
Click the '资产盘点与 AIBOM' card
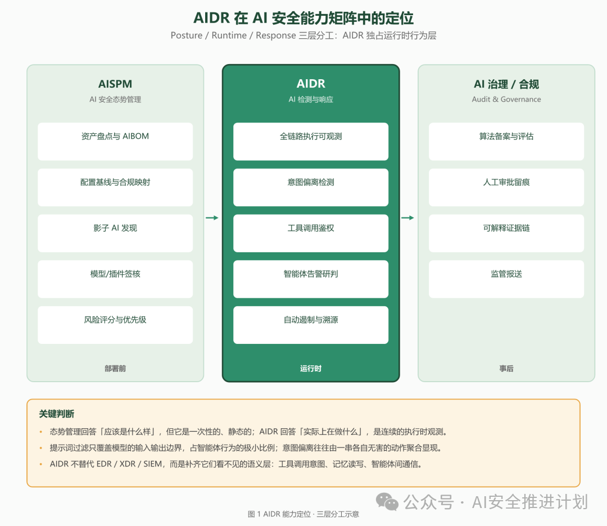point(115,141)
